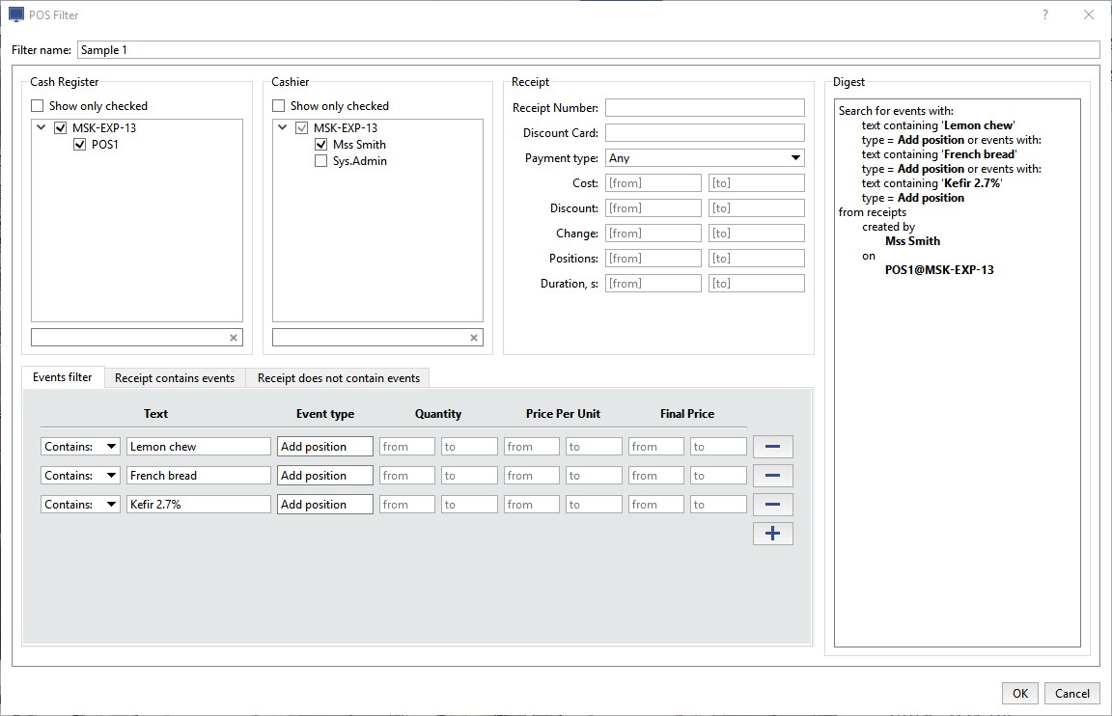The image size is (1112, 716).
Task: Remove the Kefir 2.7% filter row
Action: click(772, 505)
